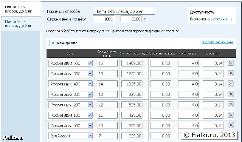Edit order percent field for Россия авиа 200
This screenshot has height=142, width=242.
point(188,105)
